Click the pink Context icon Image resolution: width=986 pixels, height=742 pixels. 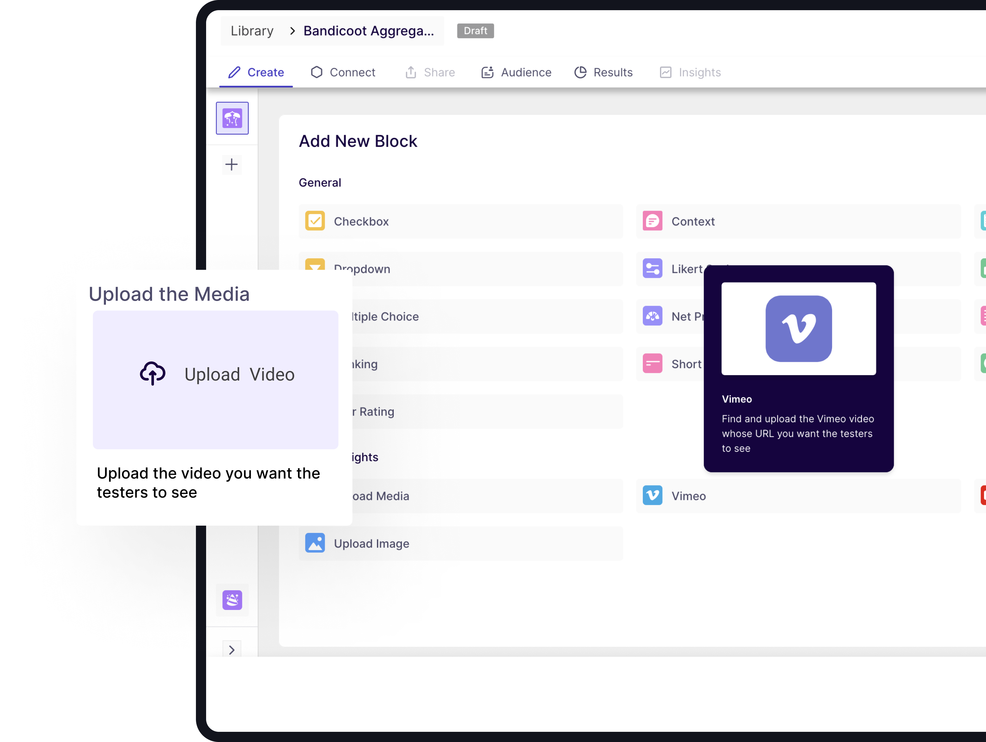click(652, 221)
